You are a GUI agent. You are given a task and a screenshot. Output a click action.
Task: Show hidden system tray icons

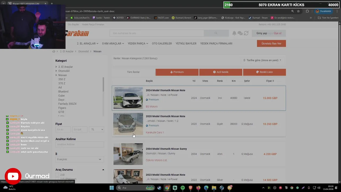point(263,188)
